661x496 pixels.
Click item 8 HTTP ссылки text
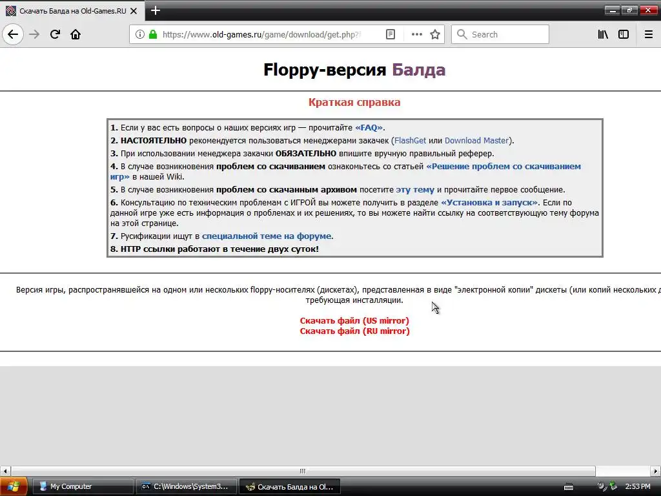pyautogui.click(x=214, y=249)
